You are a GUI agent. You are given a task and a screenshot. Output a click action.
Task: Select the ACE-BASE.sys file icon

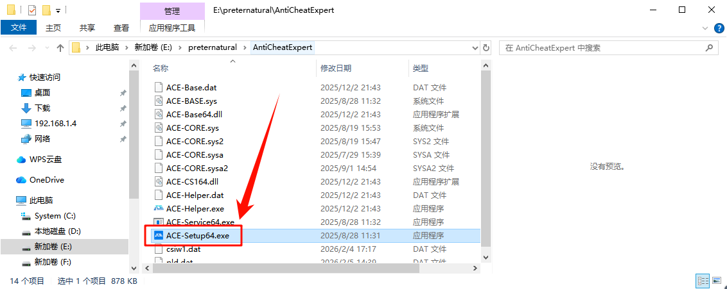coord(159,101)
